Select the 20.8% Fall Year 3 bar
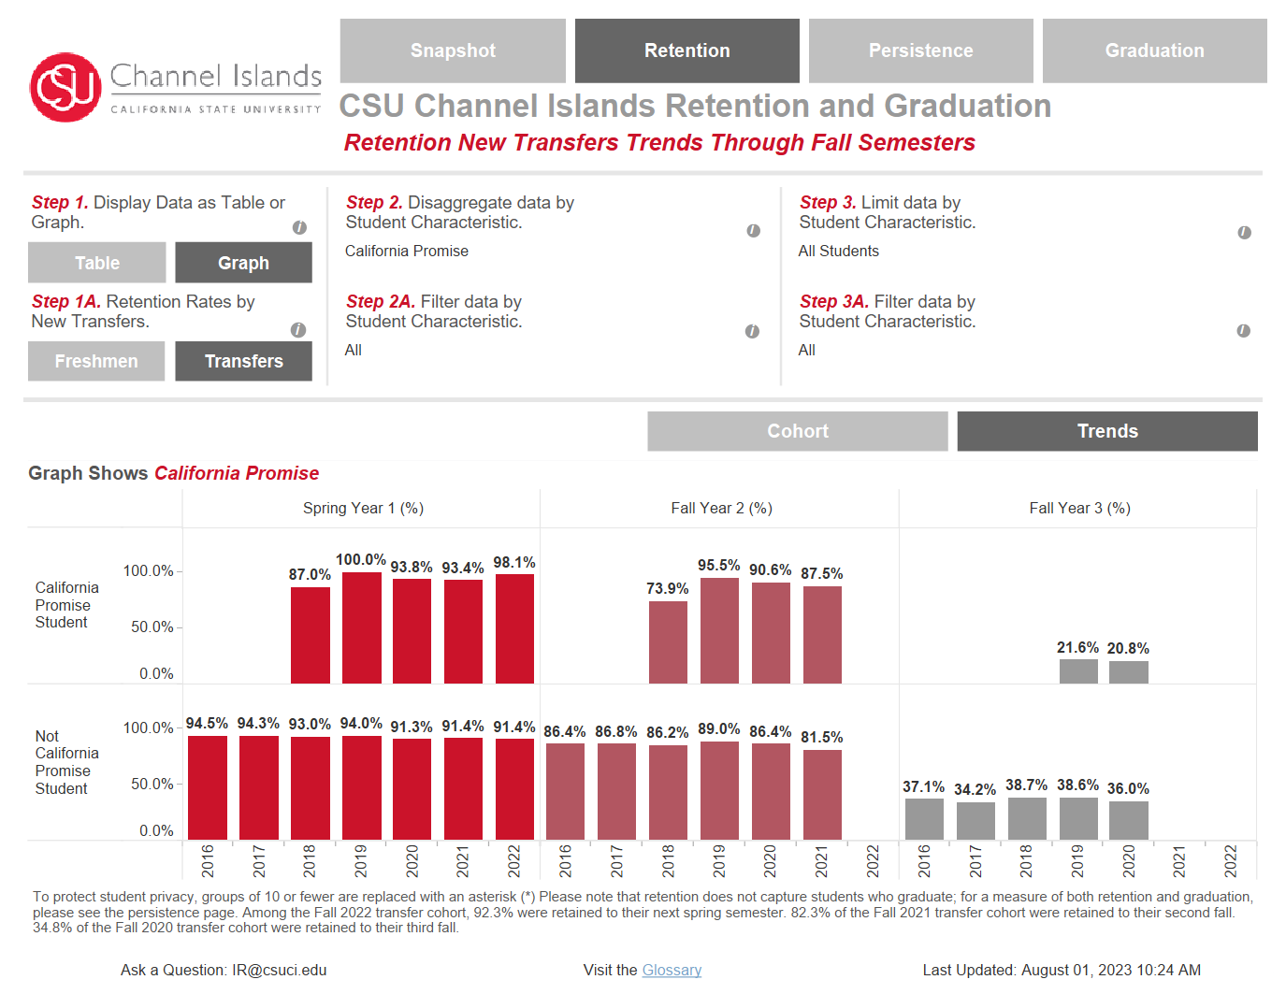 1128,672
